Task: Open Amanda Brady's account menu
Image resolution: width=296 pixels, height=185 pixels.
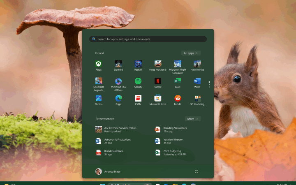Action: (x=108, y=171)
